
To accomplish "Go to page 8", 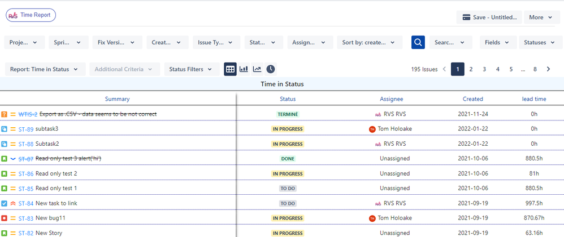I will [535, 69].
